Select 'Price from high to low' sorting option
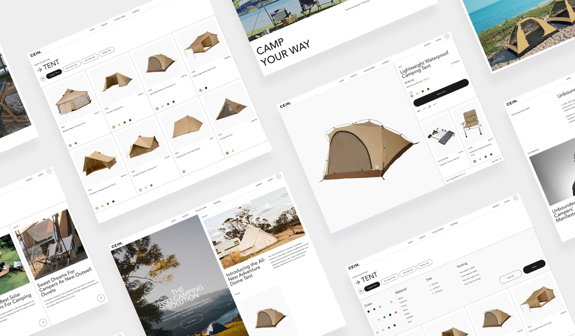The width and height of the screenshot is (575, 336). 471,277
